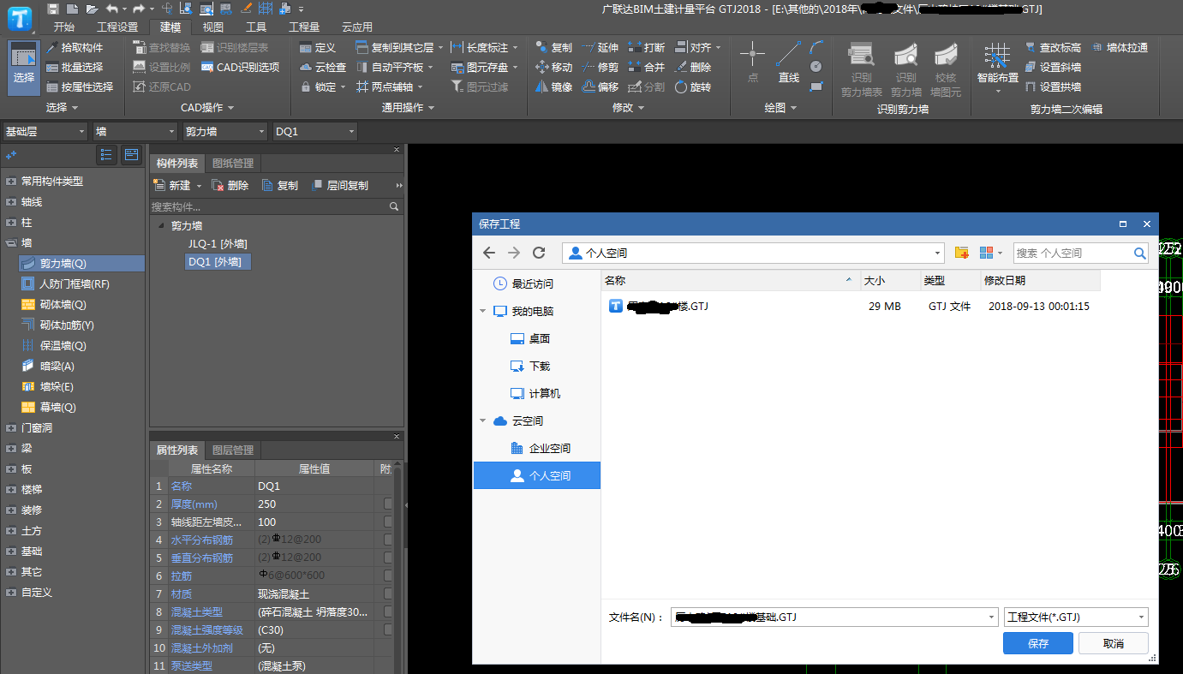This screenshot has width=1183, height=674.
Task: Click the save icon in quick access toolbar
Action: click(53, 9)
